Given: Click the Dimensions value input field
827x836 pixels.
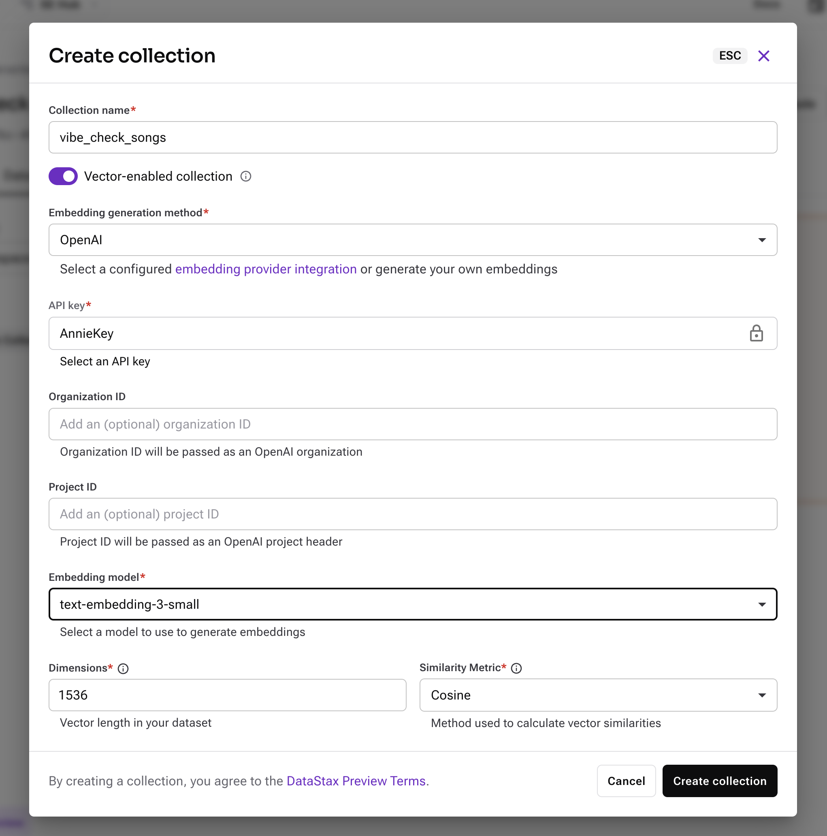Looking at the screenshot, I should click(x=227, y=694).
